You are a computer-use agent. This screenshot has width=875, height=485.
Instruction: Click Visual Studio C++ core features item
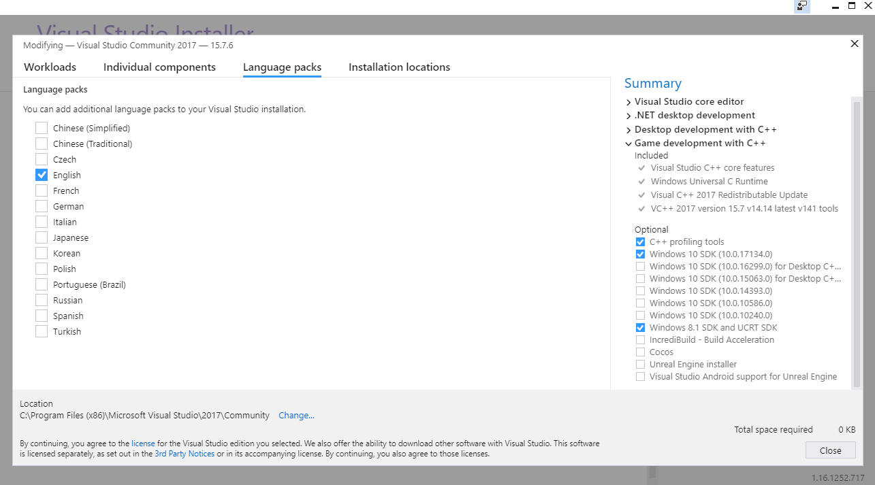pos(712,168)
